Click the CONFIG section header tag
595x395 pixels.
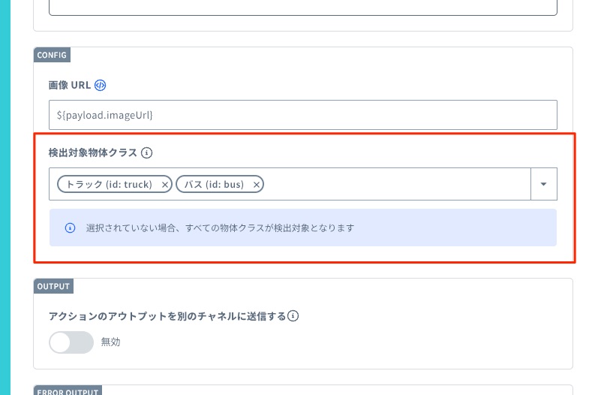(x=52, y=55)
